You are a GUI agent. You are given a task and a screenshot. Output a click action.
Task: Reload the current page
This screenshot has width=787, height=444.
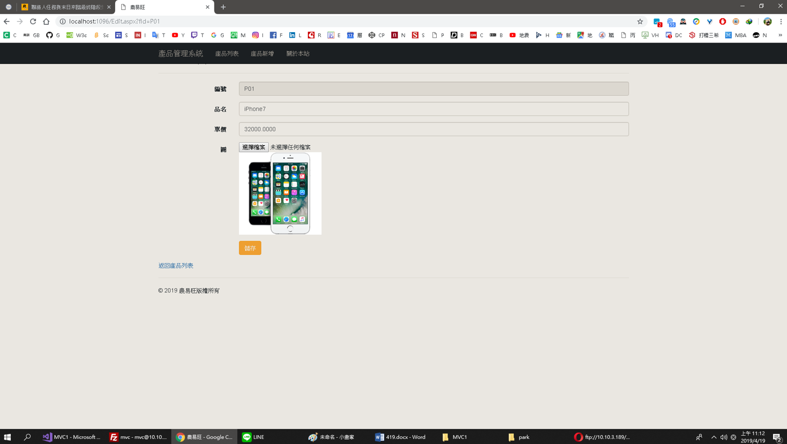33,21
